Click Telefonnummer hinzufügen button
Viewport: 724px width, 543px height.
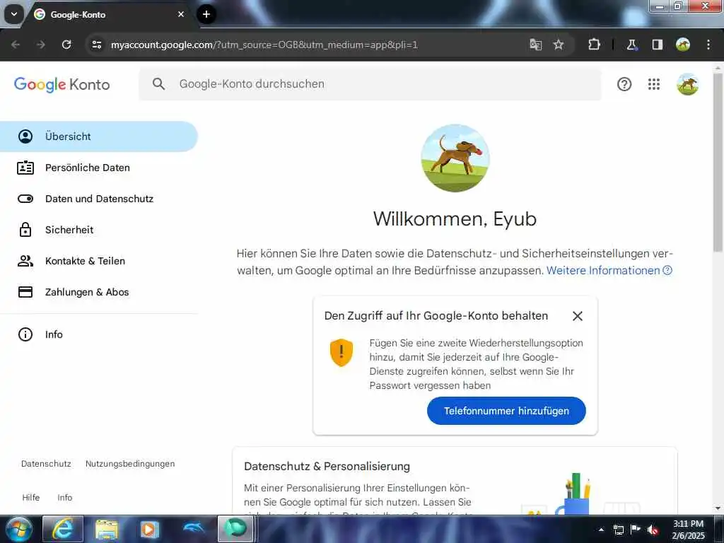point(506,411)
